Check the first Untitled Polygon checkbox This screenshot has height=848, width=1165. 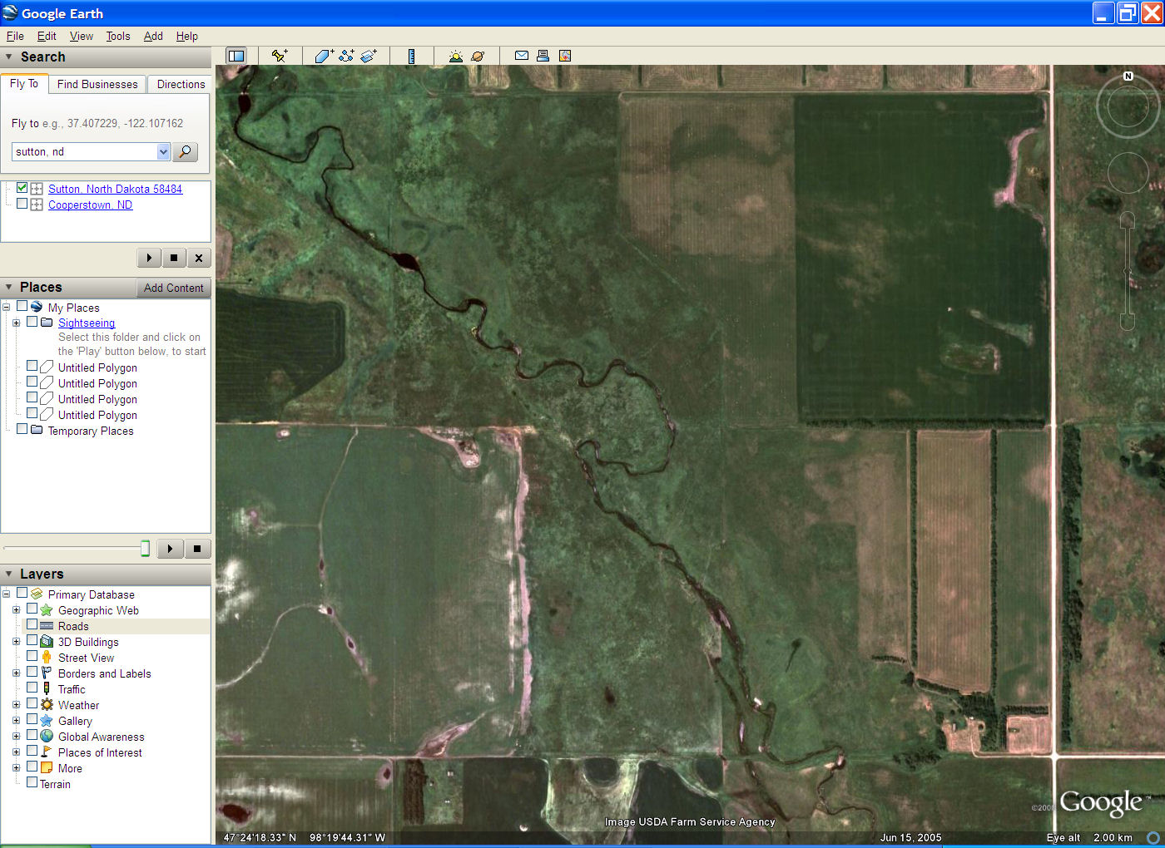[32, 366]
